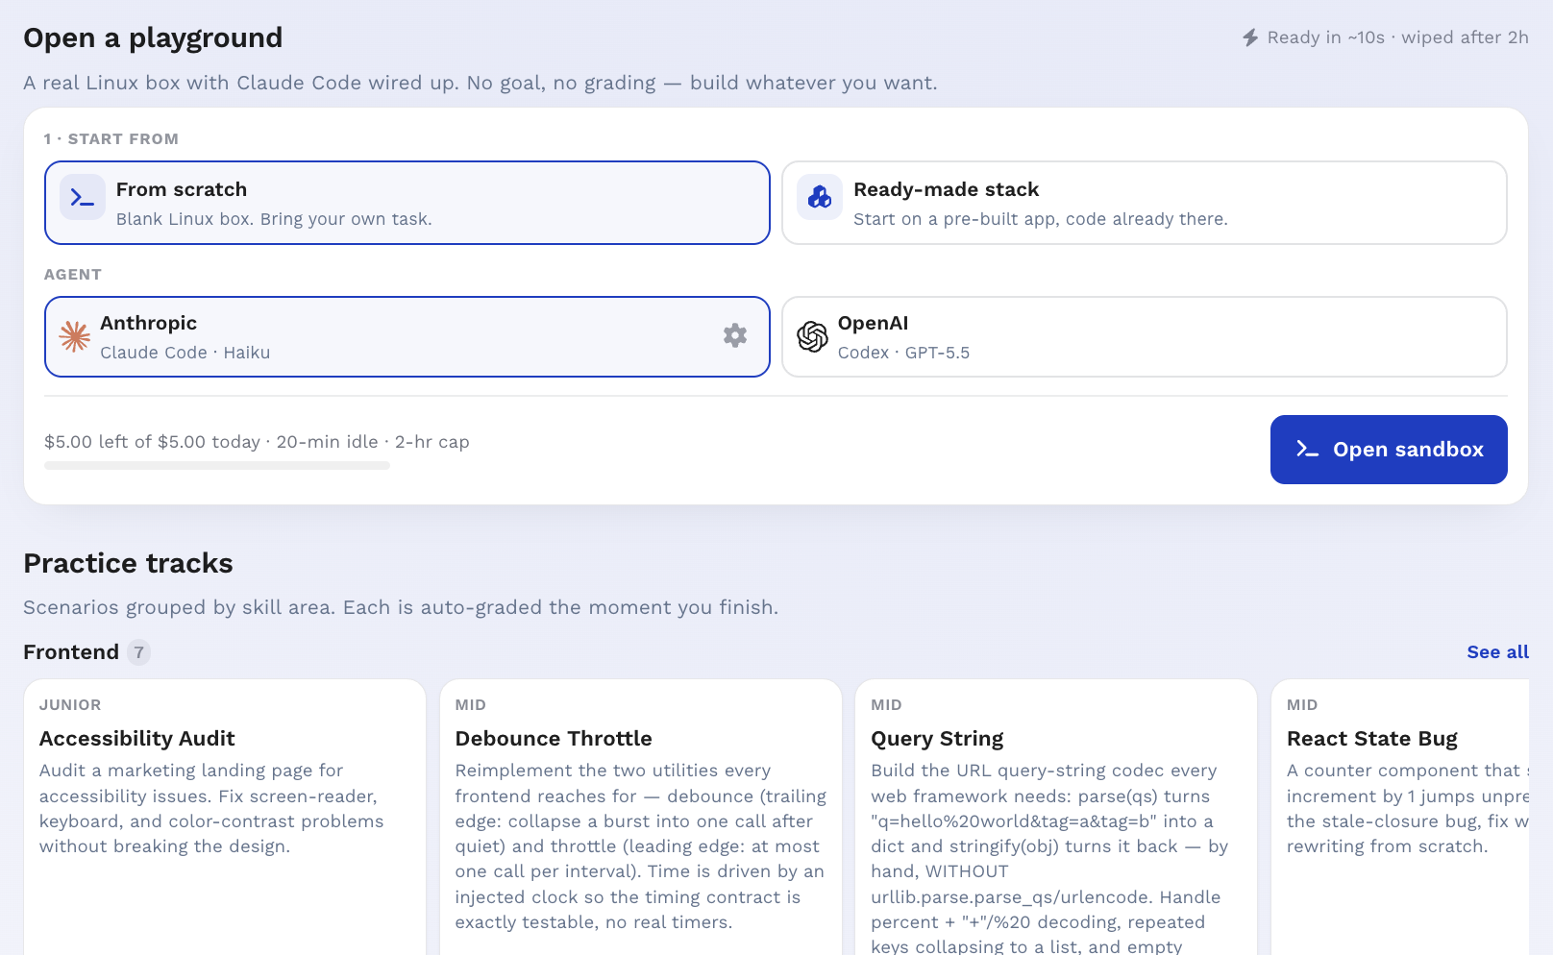Click the Frontend track heading

click(x=71, y=652)
